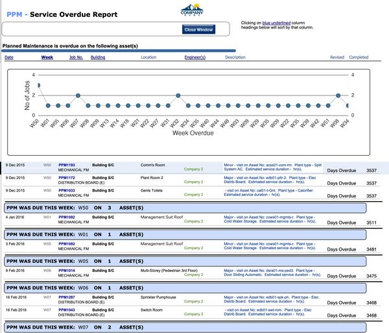Open job PPM1043 link

point(67,310)
